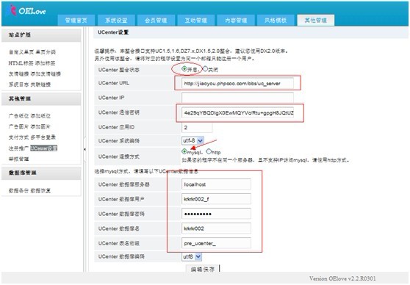Open 自定义单页 in the sidebar
Viewport: 410px width, 285px height.
pos(21,52)
